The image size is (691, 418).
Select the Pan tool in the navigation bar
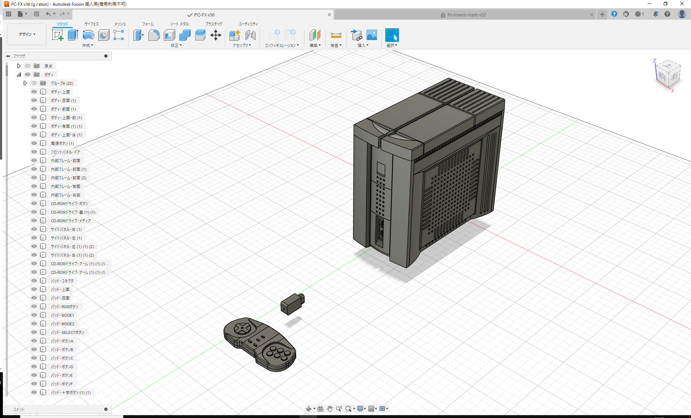pyautogui.click(x=330, y=408)
